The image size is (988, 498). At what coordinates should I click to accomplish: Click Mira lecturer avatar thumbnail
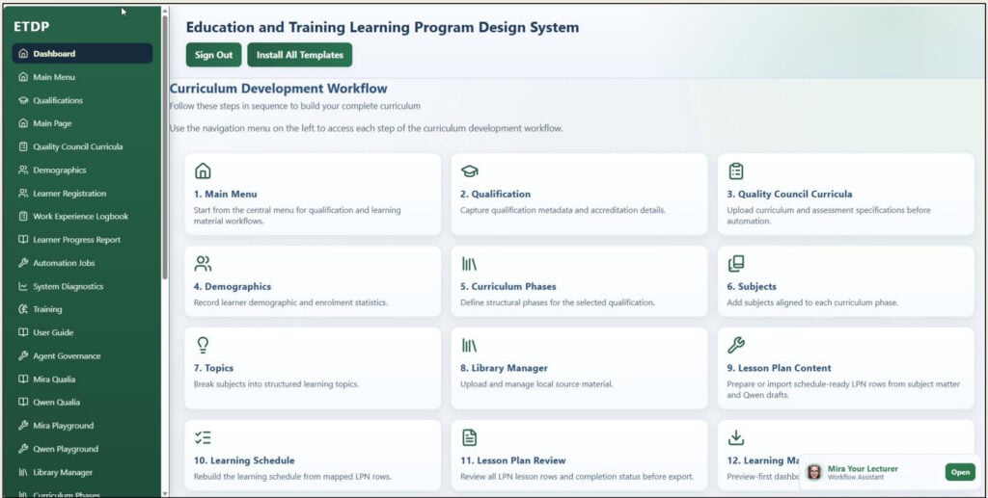tap(814, 472)
